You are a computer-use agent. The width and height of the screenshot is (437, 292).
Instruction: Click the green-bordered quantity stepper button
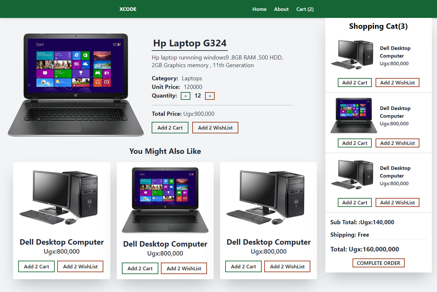[x=186, y=96]
